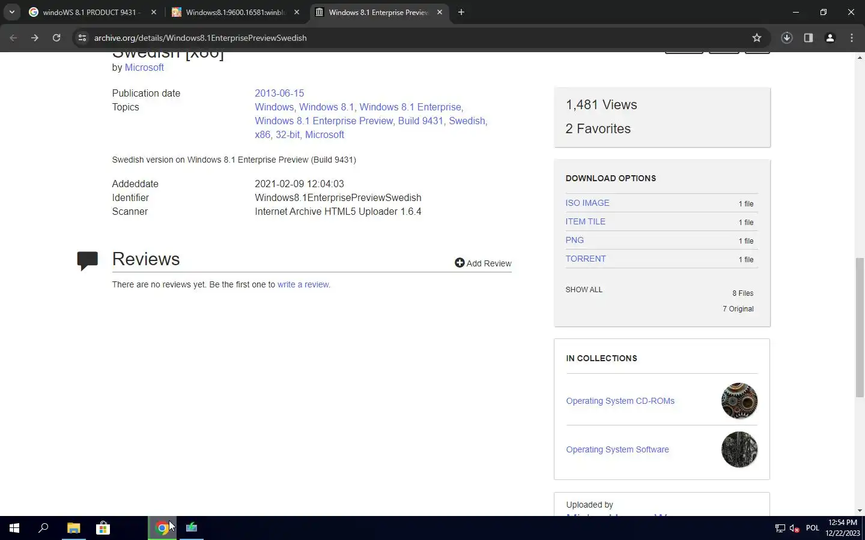The height and width of the screenshot is (540, 865).
Task: Open a new tab with plus button
Action: [461, 12]
